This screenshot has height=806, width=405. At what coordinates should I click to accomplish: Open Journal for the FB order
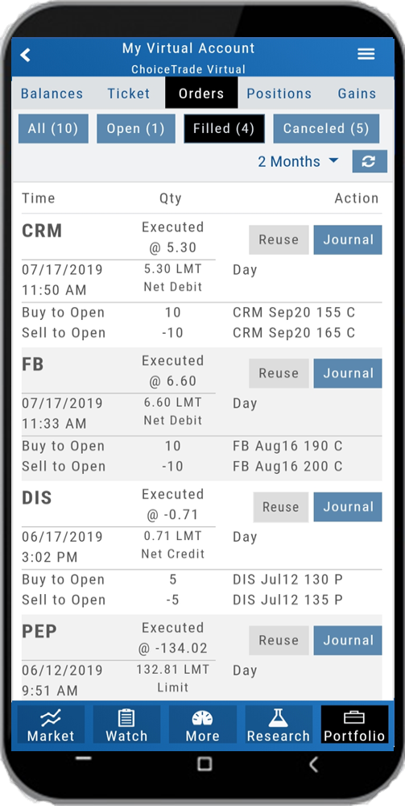coord(348,373)
